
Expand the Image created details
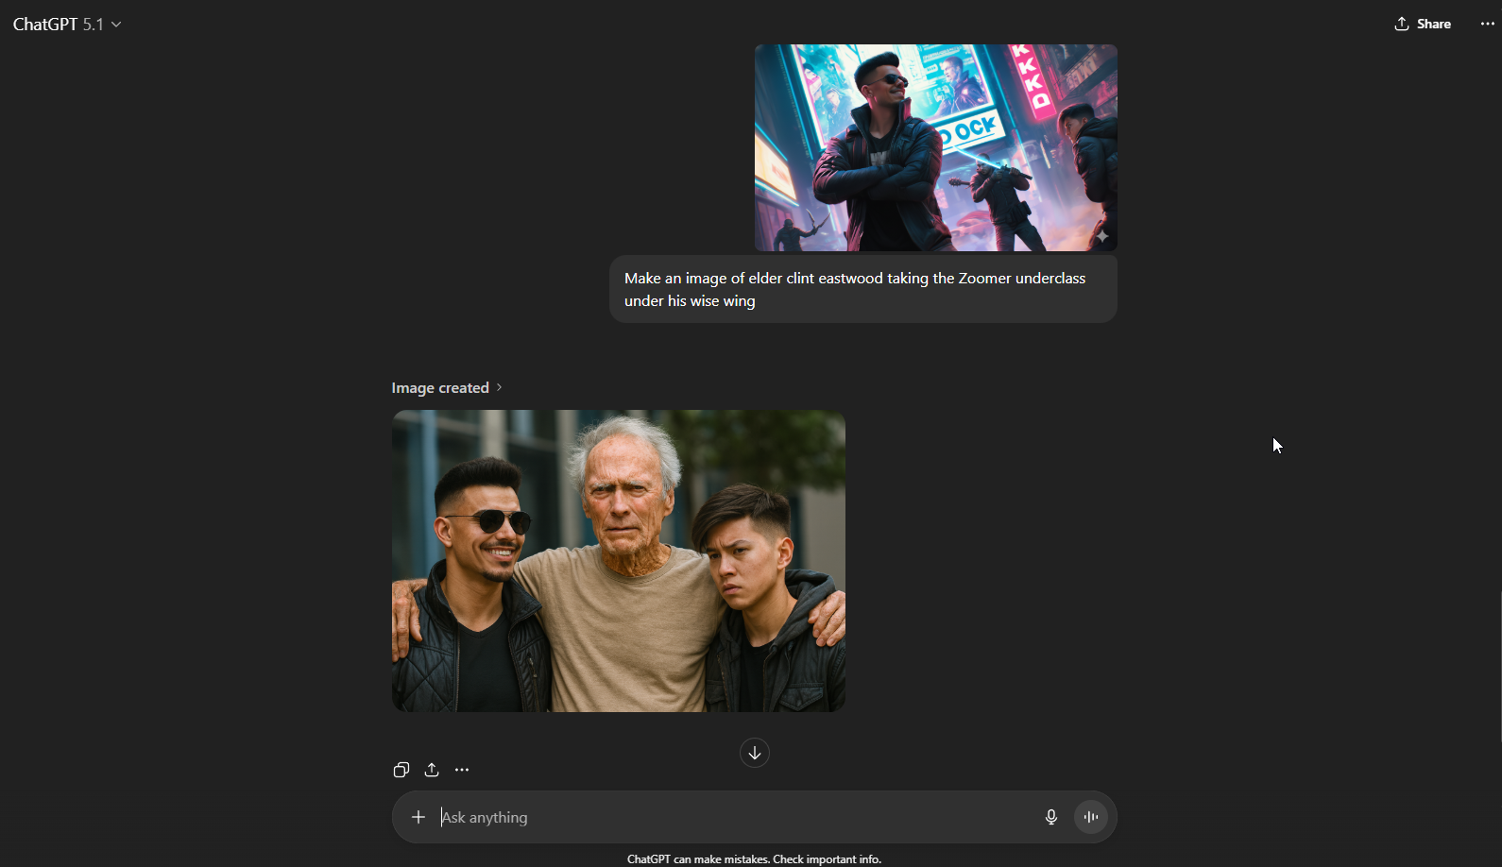tap(447, 388)
